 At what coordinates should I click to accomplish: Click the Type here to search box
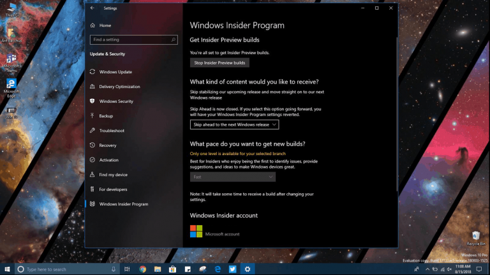coord(67,269)
